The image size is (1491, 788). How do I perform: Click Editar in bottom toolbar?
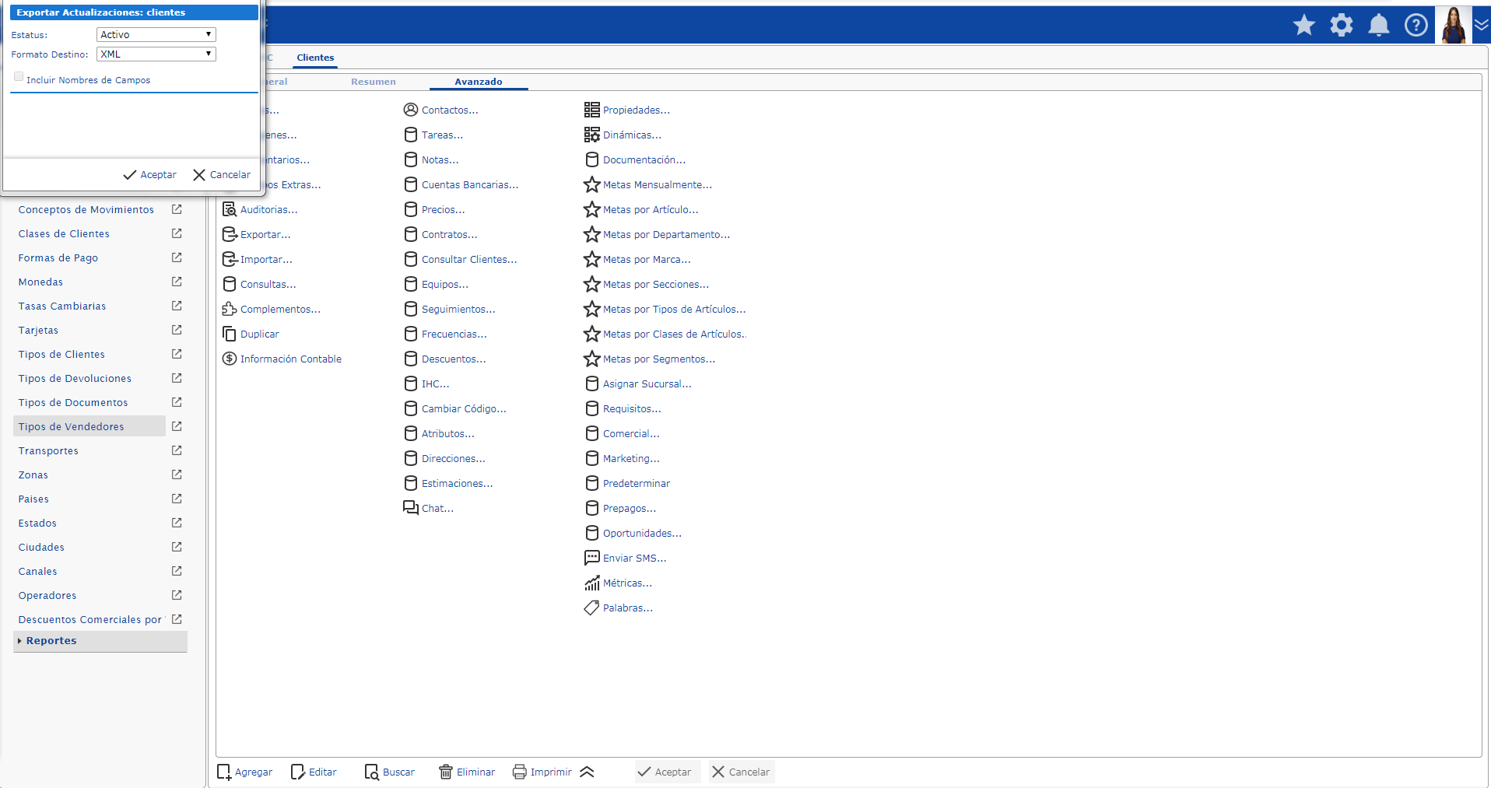[x=314, y=772]
